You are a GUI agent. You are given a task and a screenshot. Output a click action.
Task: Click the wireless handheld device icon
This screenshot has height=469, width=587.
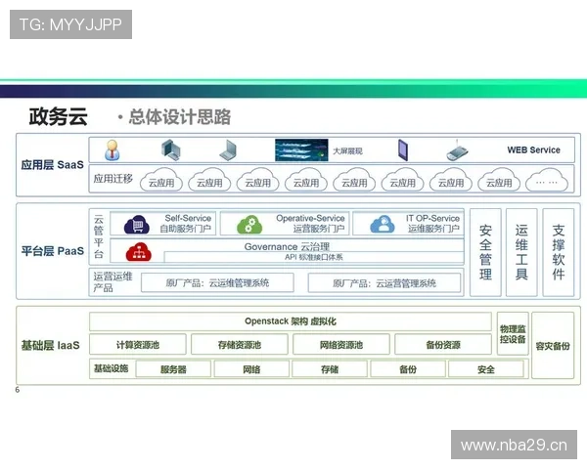[457, 150]
